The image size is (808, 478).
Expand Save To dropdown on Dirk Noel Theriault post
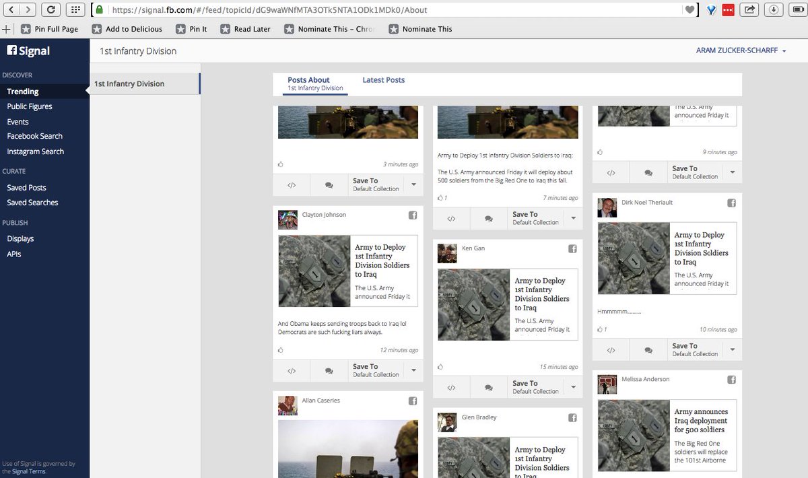click(733, 350)
